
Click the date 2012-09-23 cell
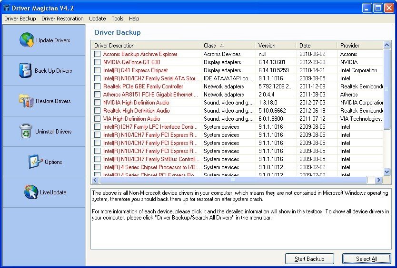(x=312, y=62)
